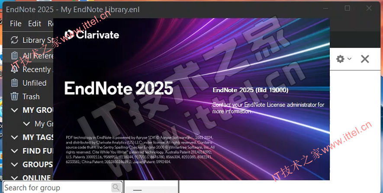Click the Library Sync Status label
Viewport: 383px width, 193px height.
(x=37, y=40)
